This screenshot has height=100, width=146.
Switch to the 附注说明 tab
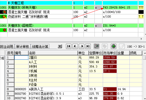[7, 47]
